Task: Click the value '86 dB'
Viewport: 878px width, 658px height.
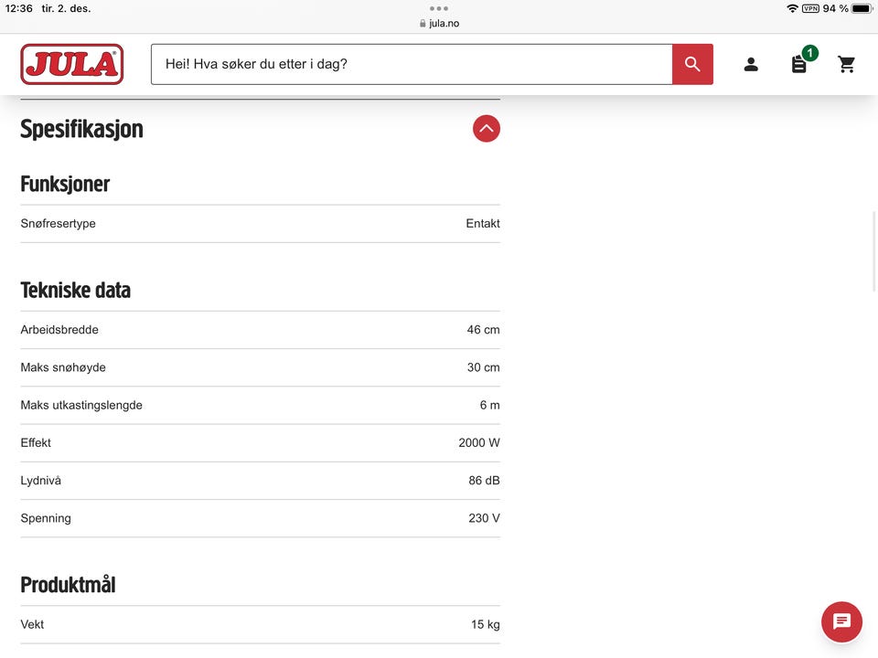Action: coord(485,481)
